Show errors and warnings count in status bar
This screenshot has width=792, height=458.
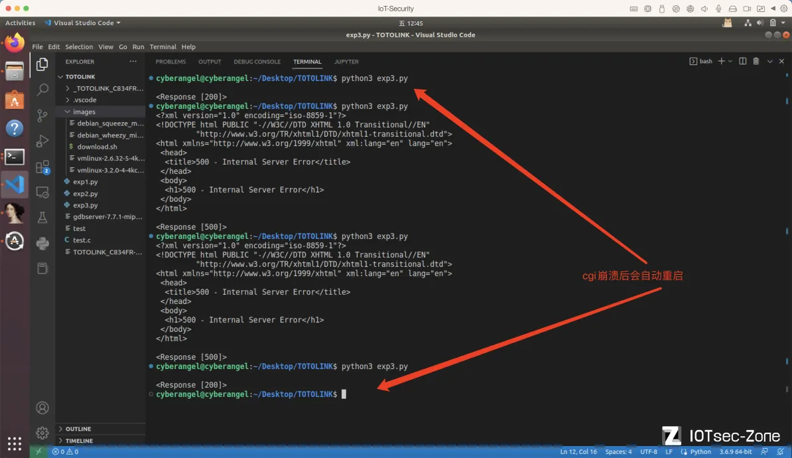tap(65, 451)
